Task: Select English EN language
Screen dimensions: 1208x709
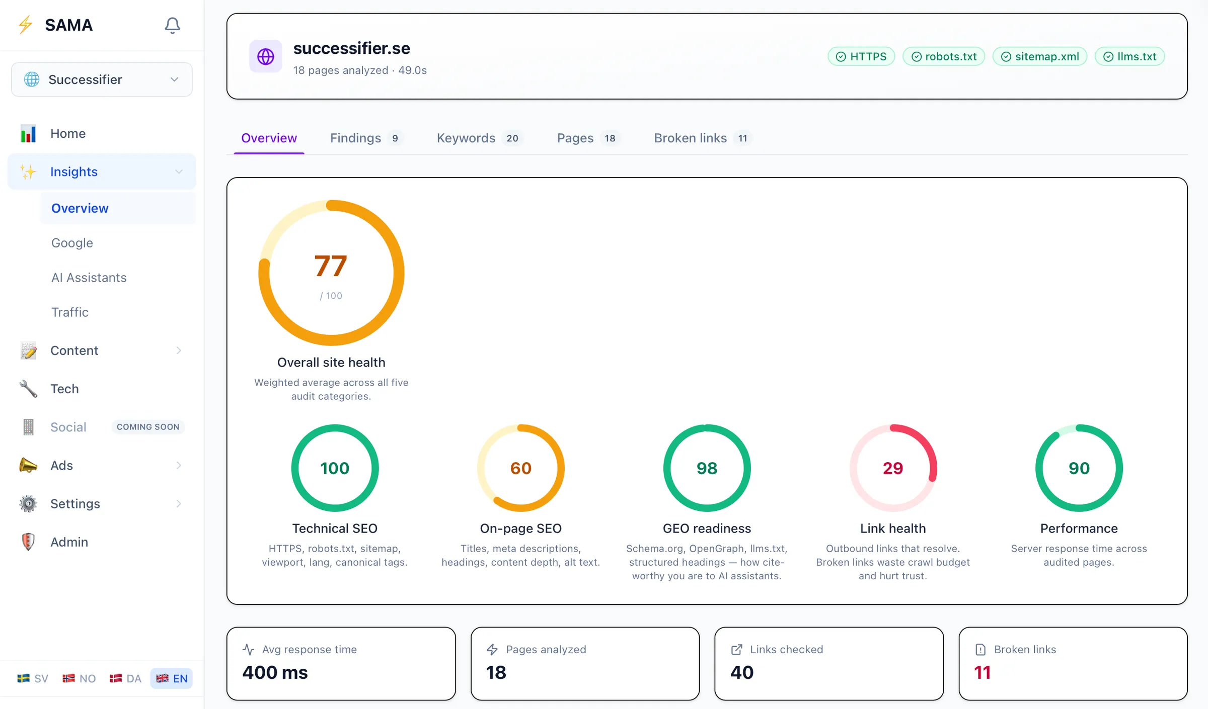Action: coord(172,678)
